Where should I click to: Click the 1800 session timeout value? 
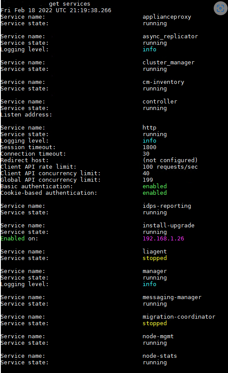[x=150, y=147]
